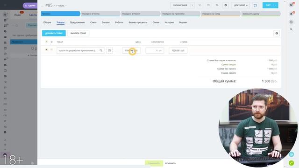This screenshot has height=168, width=299.
Task: Close the deal slider with the purple Сделка button
Action: 30,6
